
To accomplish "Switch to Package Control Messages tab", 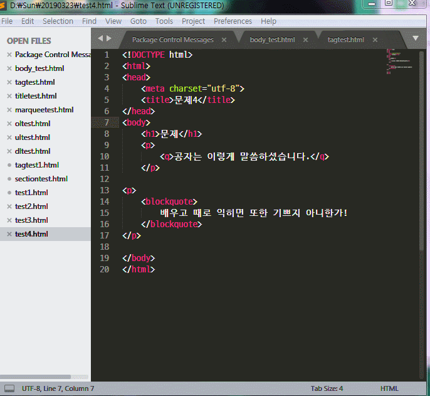I will [173, 40].
